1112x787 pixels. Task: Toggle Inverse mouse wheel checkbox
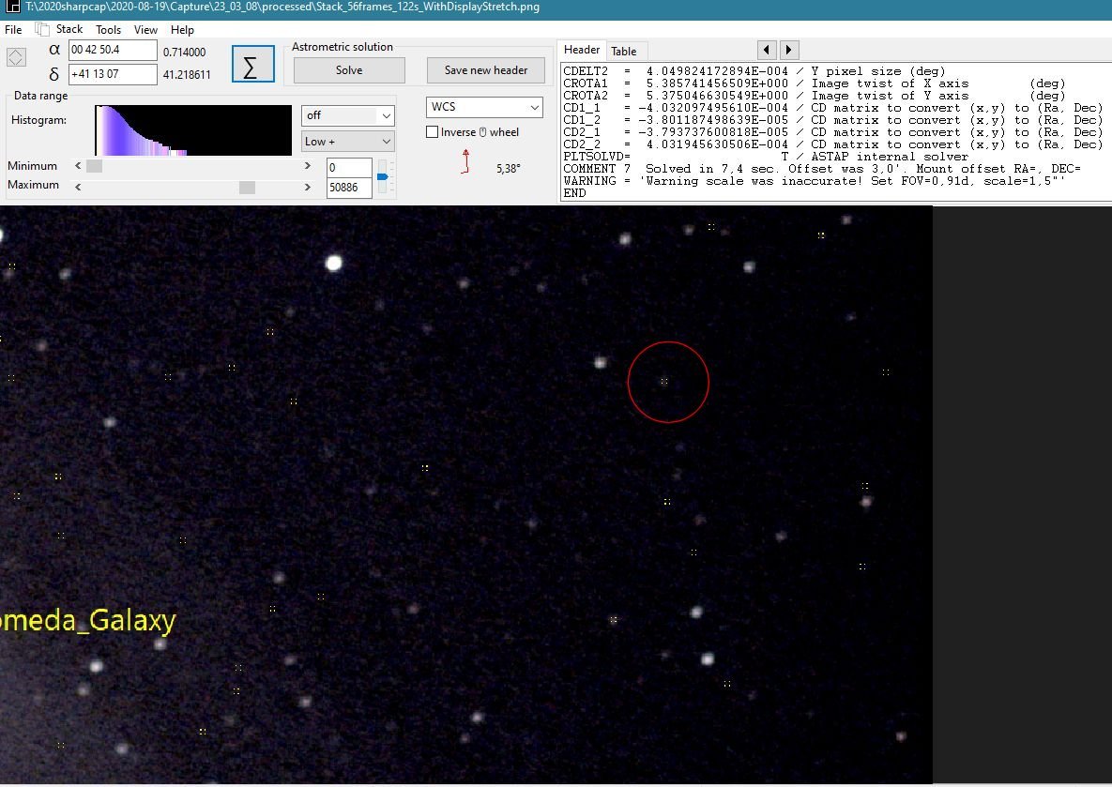coord(432,132)
